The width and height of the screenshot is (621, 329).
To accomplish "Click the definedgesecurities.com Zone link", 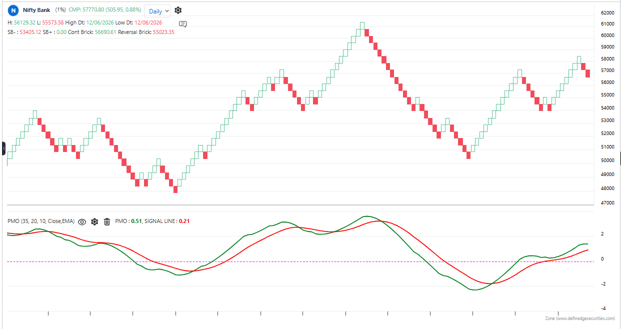I will pyautogui.click(x=580, y=318).
